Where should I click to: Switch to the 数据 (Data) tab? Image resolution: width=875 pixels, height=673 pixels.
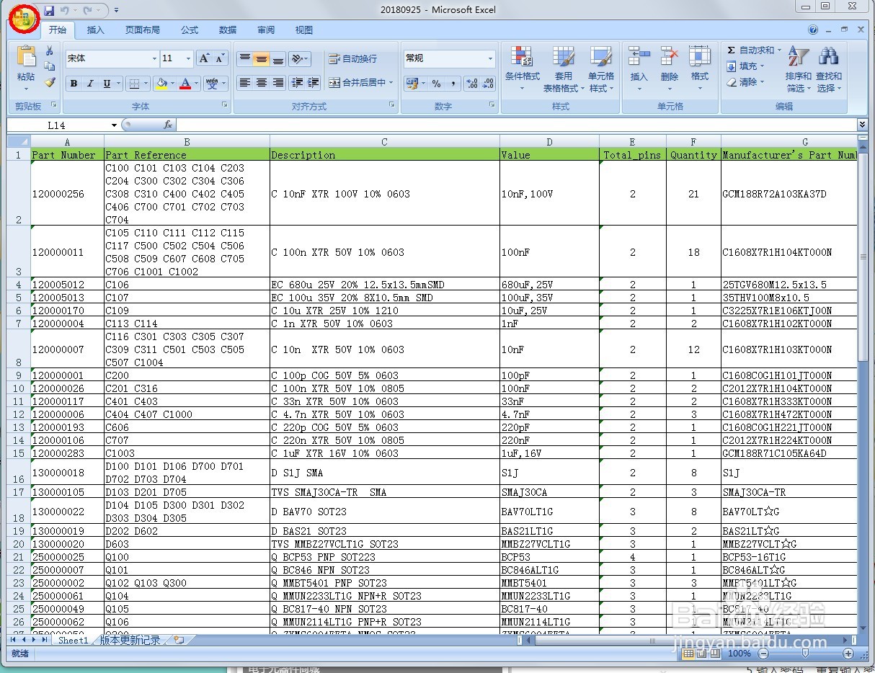[x=228, y=30]
